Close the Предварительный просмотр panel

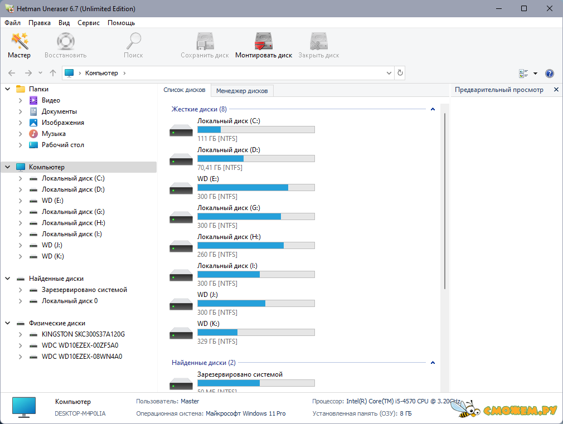point(556,89)
